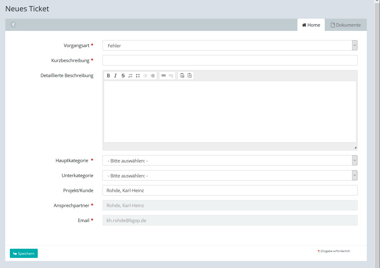Select the Home tab
380x268 pixels.
coord(311,25)
